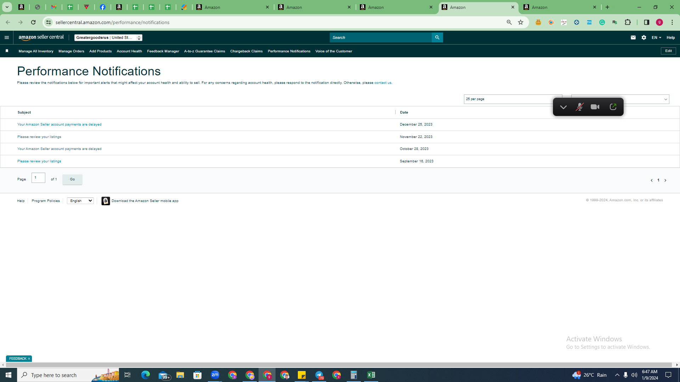Open Excel from the taskbar
The width and height of the screenshot is (680, 382).
click(371, 375)
